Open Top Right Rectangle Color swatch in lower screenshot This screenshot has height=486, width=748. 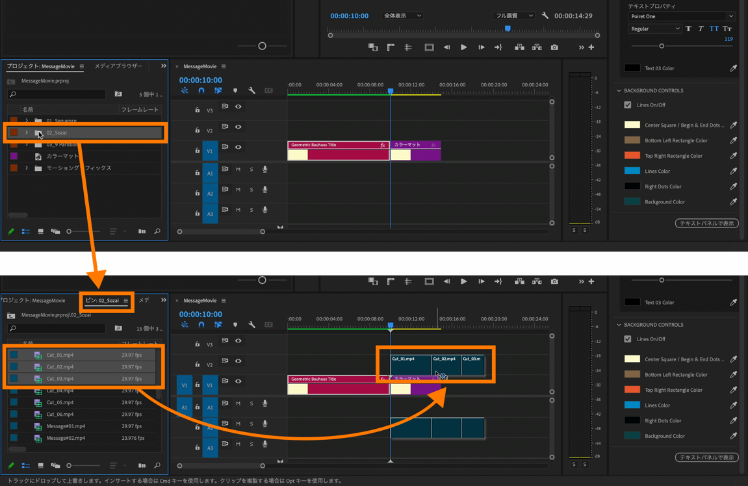click(x=632, y=390)
